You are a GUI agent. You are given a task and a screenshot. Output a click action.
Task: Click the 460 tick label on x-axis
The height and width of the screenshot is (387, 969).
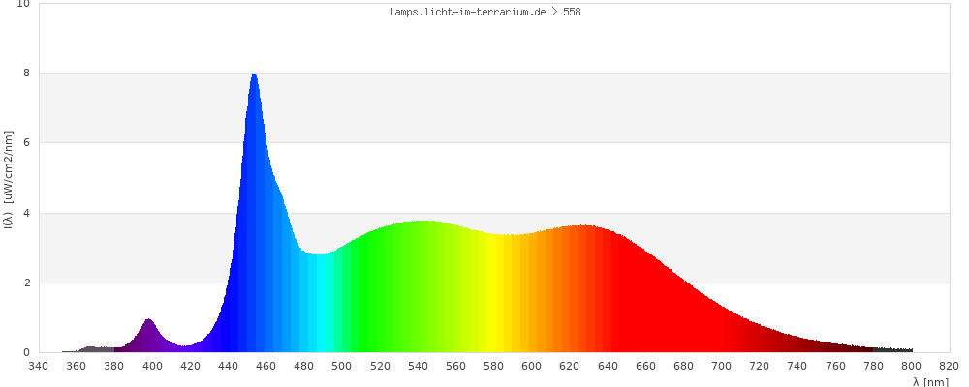click(266, 366)
